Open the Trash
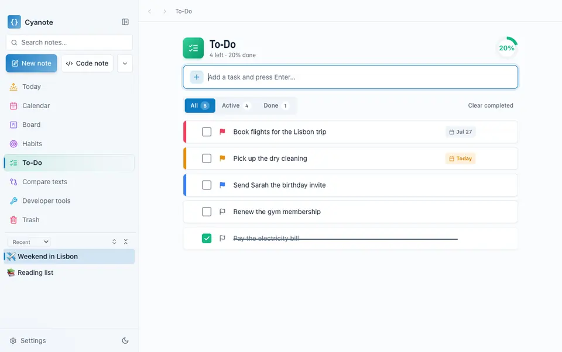 tap(69, 220)
